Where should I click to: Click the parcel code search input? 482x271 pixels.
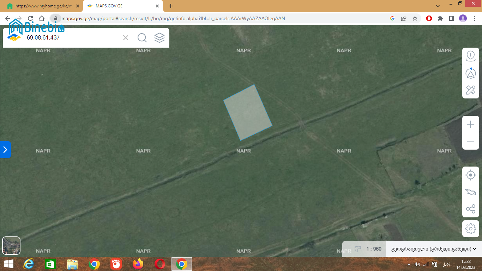[x=71, y=38]
